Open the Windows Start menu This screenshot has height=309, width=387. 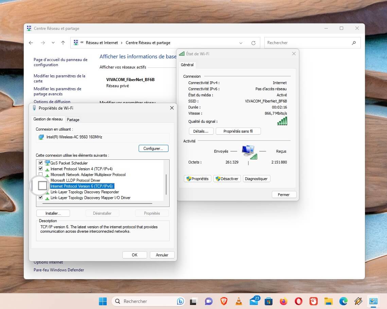(103, 301)
